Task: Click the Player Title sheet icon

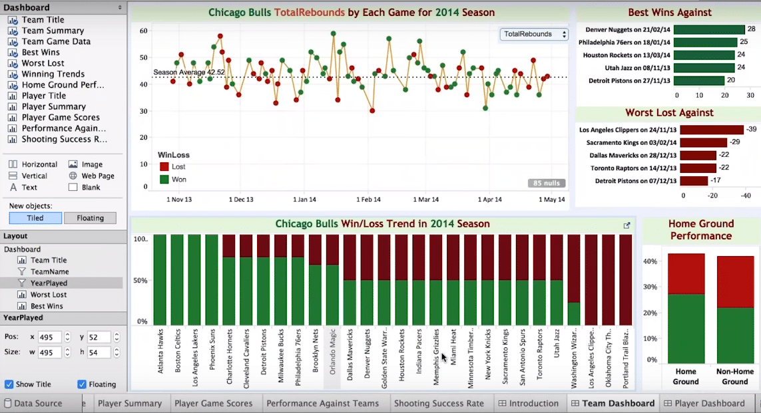Action: pos(13,96)
